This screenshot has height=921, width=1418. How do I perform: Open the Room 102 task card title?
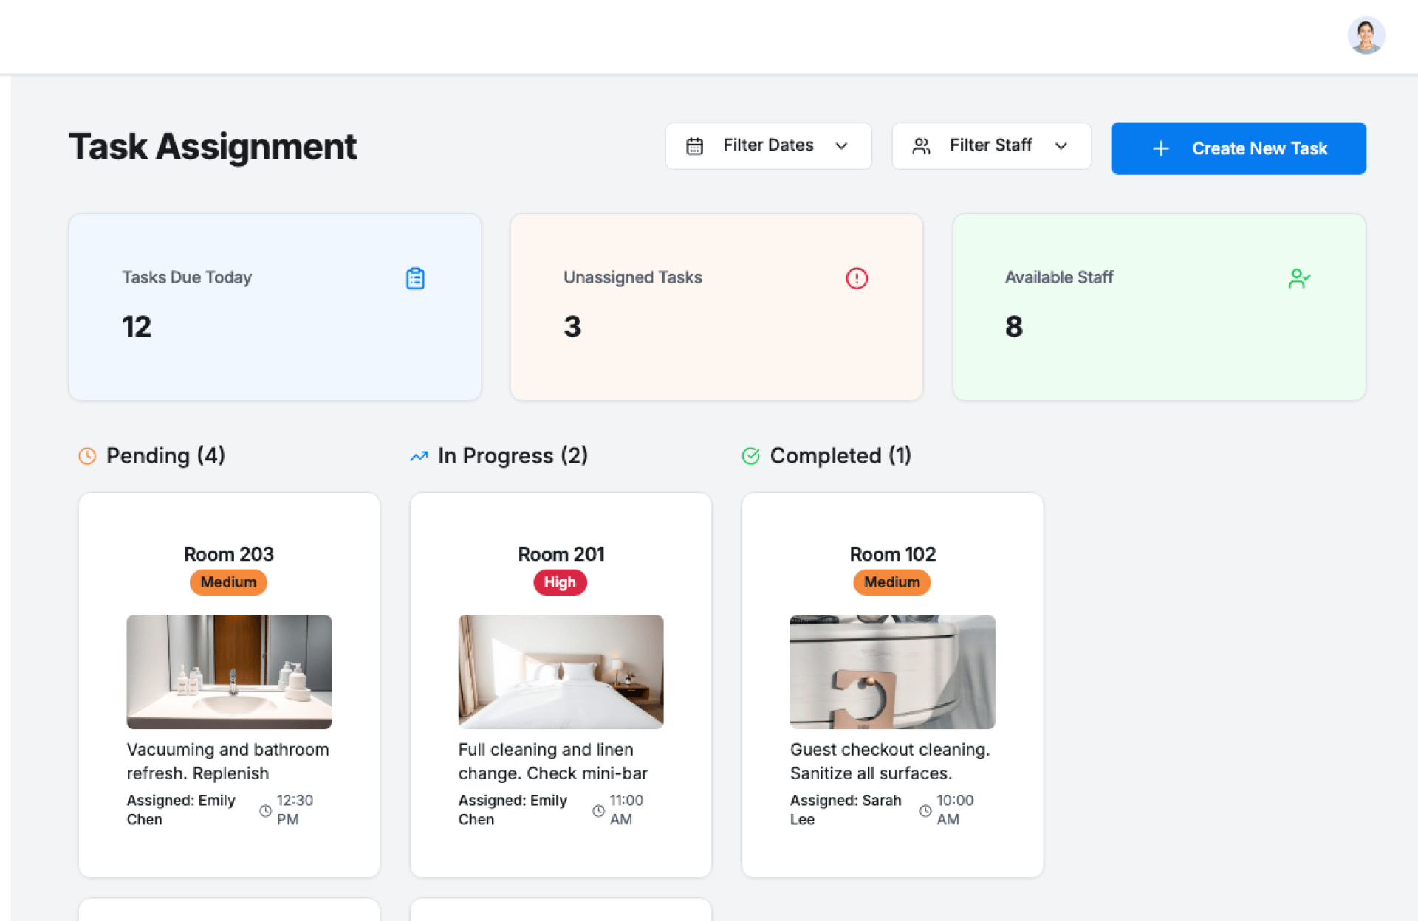click(892, 554)
